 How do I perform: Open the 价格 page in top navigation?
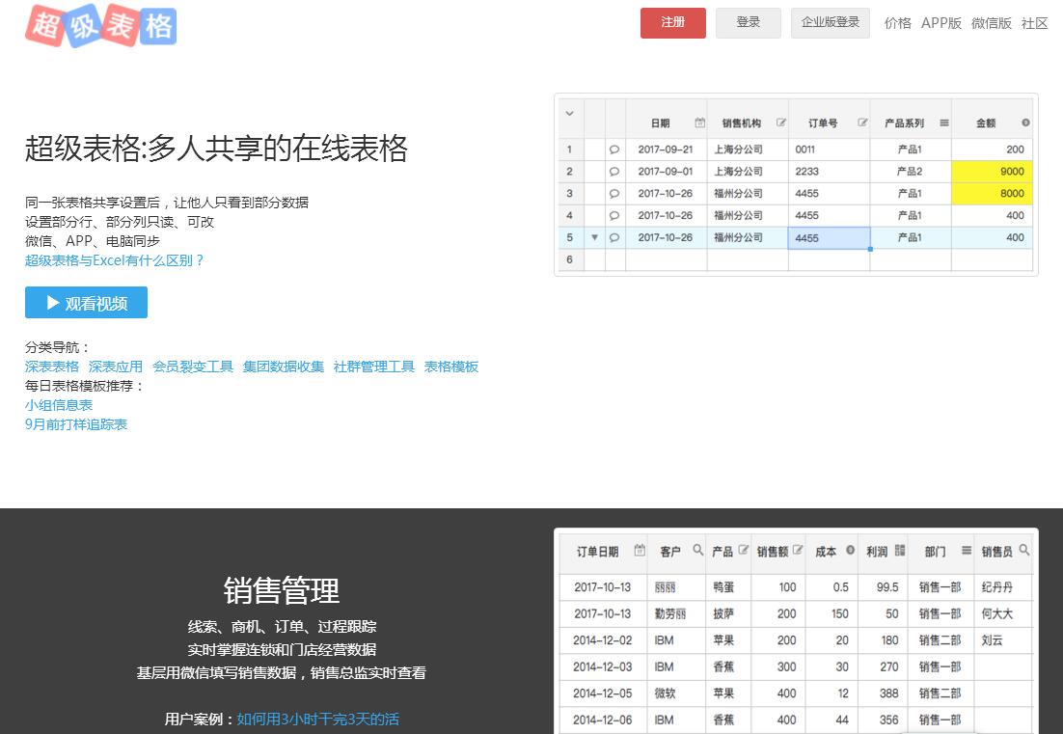(897, 23)
